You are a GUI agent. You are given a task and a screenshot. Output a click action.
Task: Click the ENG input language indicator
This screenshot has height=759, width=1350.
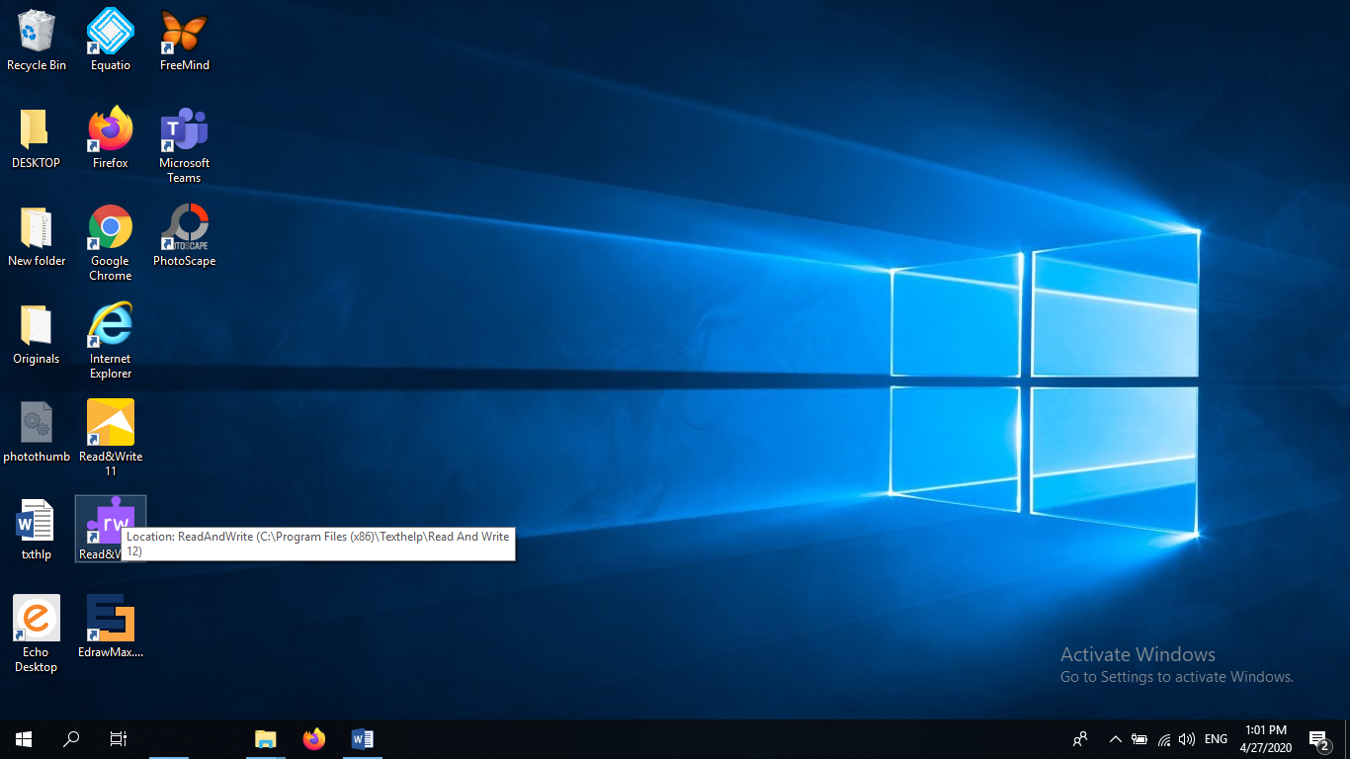click(x=1217, y=739)
